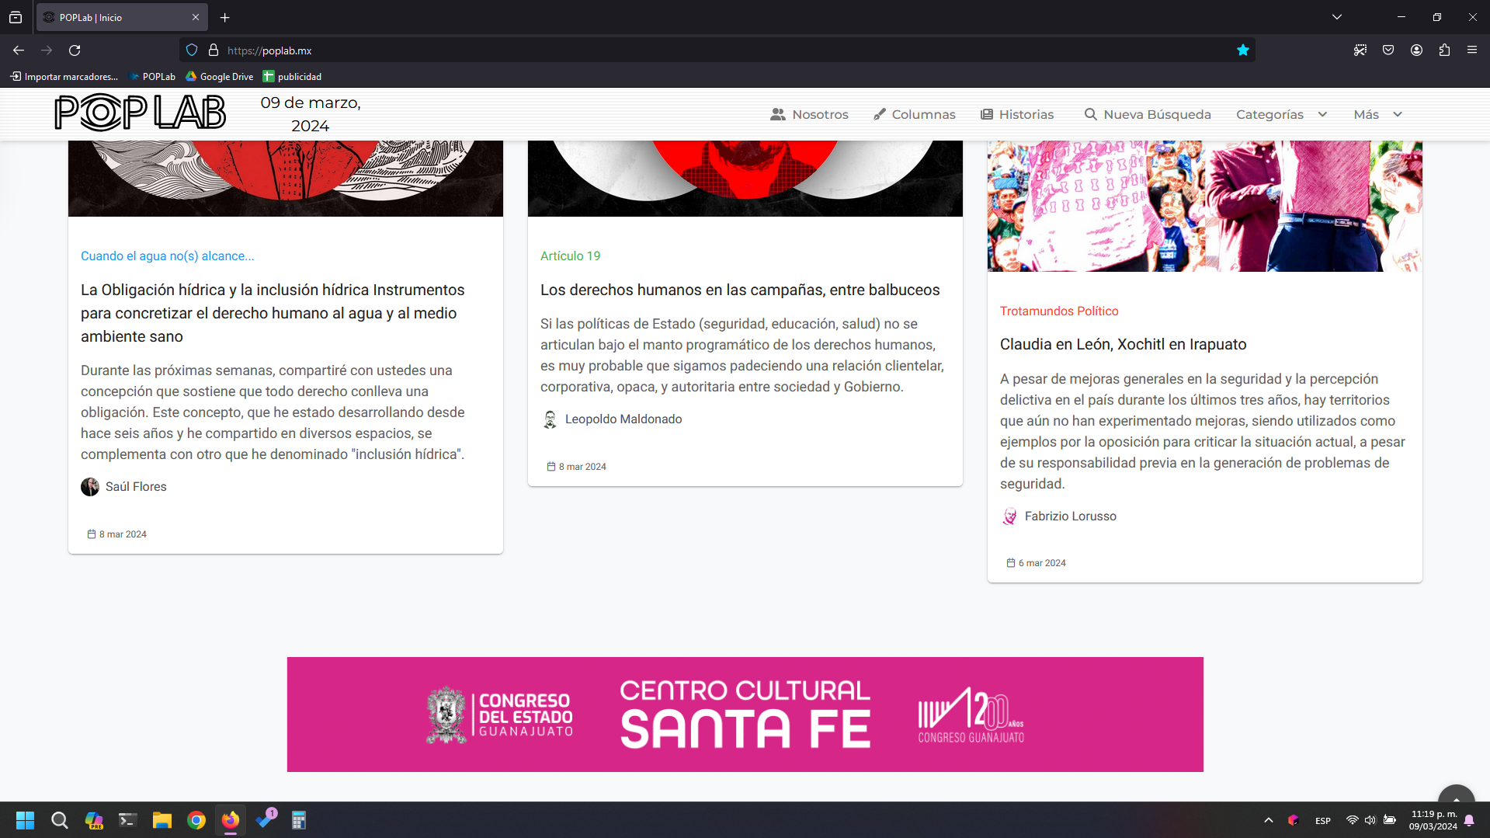Open the Firefox hamburger application menu
Viewport: 1490px width, 838px height.
(x=1472, y=50)
